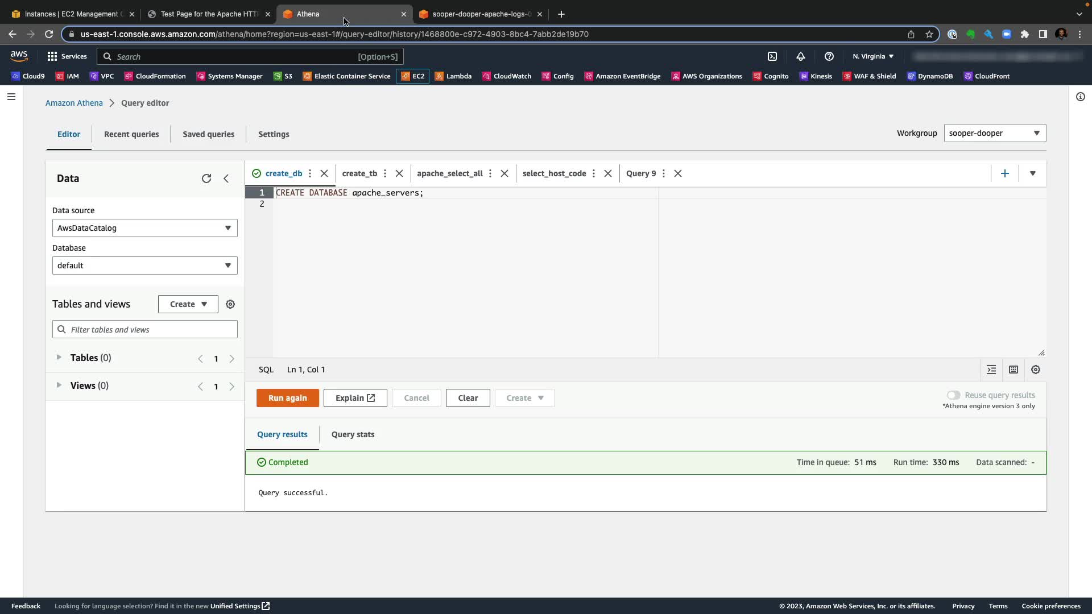Toggle Reuse query results switch
Viewport: 1092px width, 614px height.
[953, 395]
